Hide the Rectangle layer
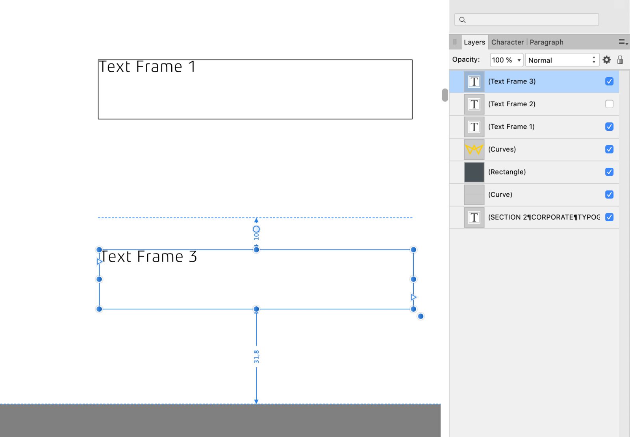Image resolution: width=630 pixels, height=437 pixels. [609, 172]
